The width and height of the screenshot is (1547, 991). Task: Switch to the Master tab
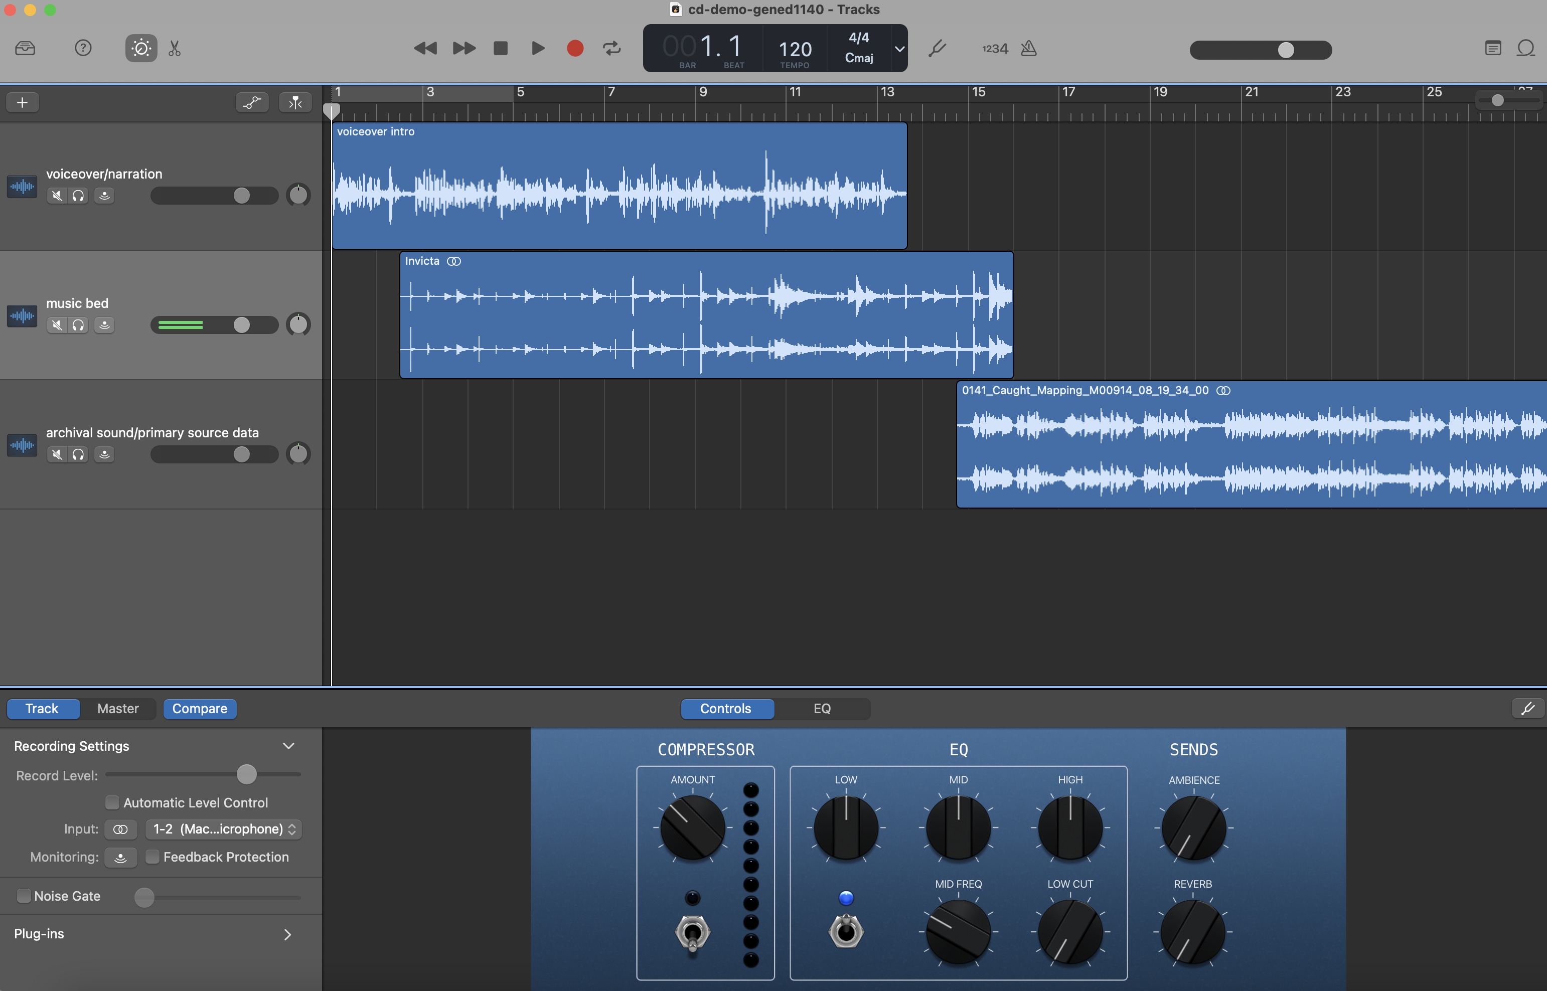point(118,709)
